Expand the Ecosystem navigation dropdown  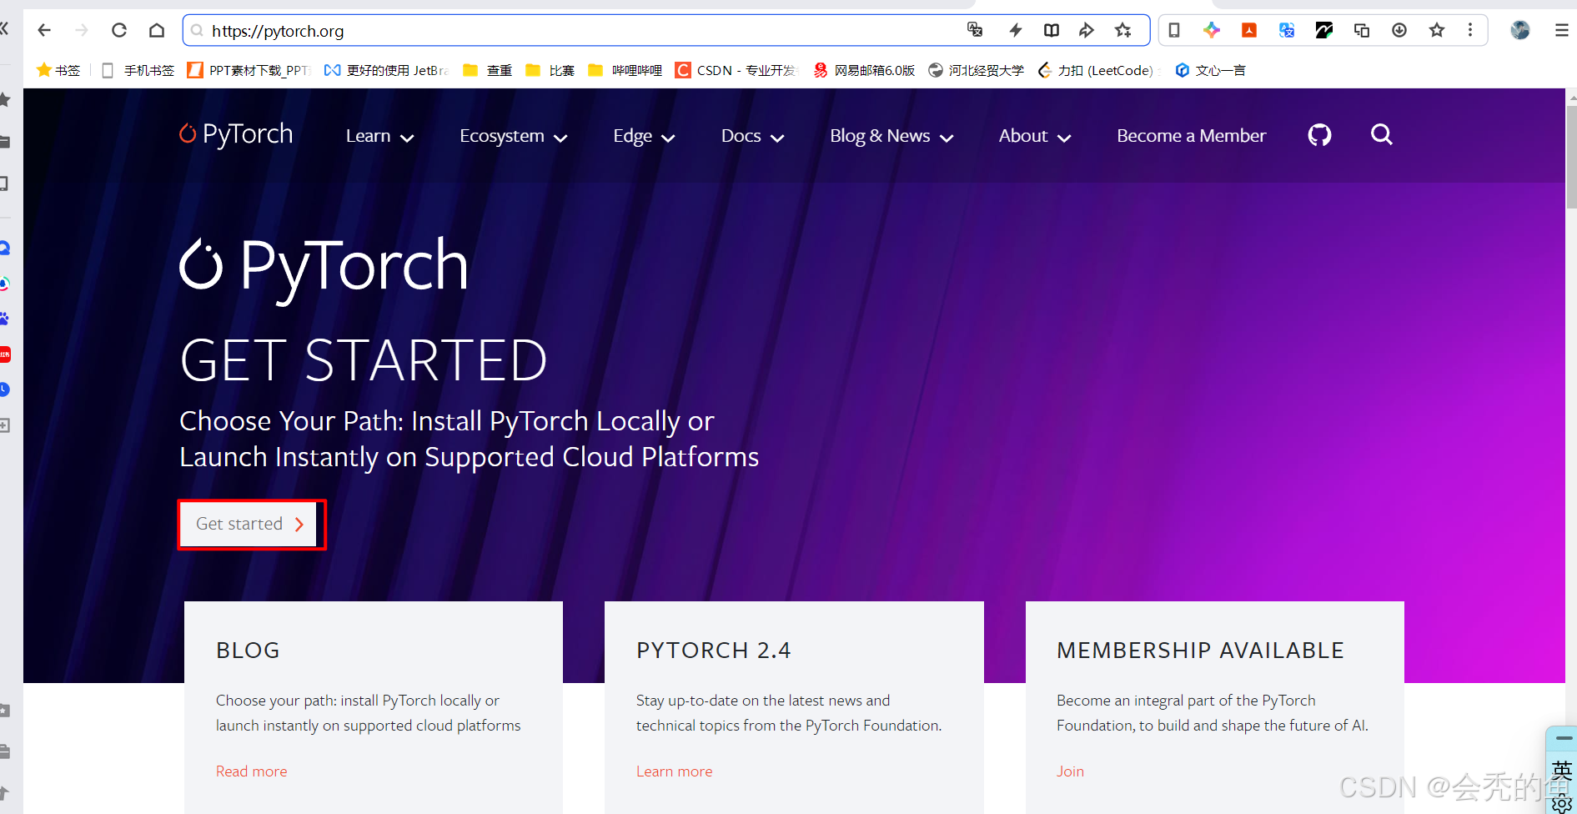coord(514,136)
